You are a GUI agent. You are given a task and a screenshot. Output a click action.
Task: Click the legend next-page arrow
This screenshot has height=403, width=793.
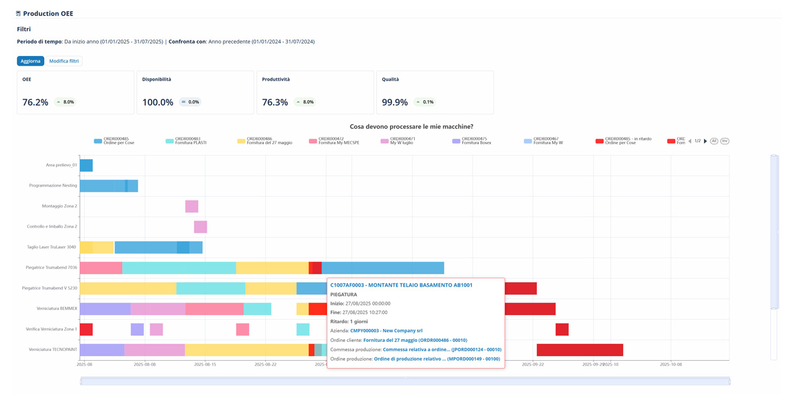click(705, 141)
